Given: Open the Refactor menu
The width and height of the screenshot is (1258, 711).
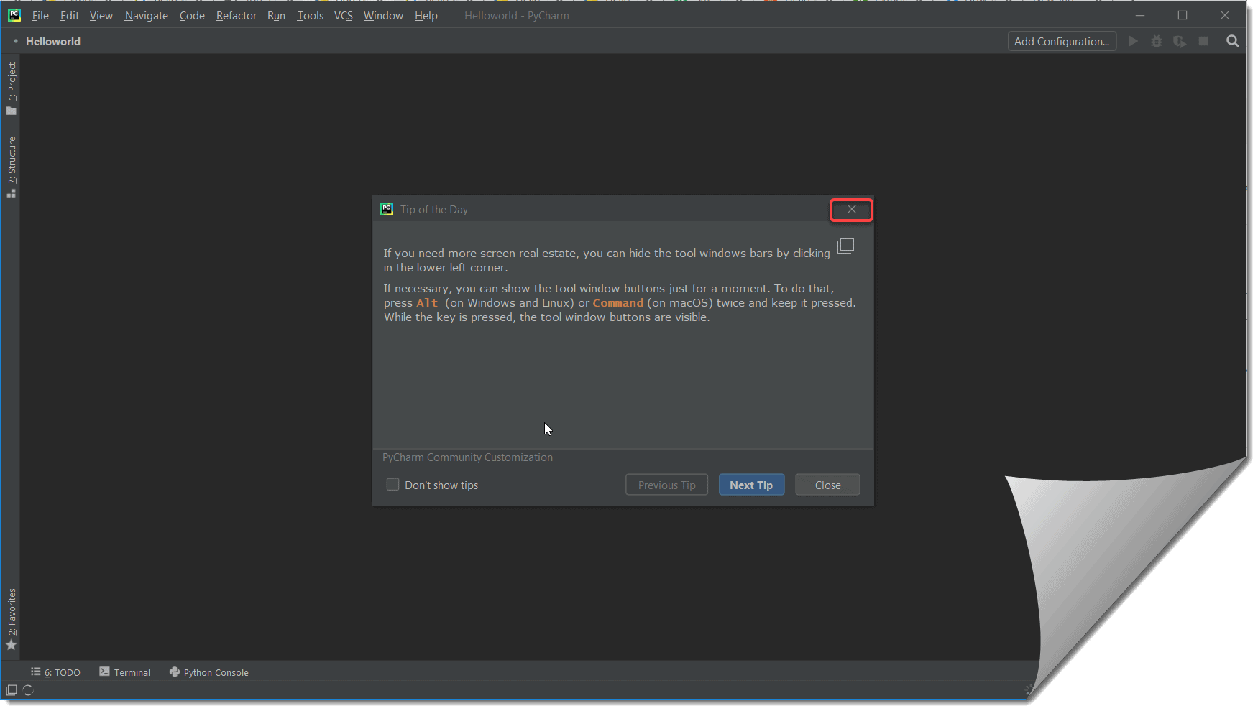Looking at the screenshot, I should click(236, 15).
